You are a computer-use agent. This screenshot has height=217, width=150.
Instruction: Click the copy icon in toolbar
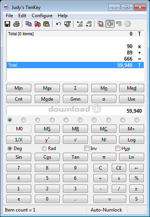tap(29, 24)
